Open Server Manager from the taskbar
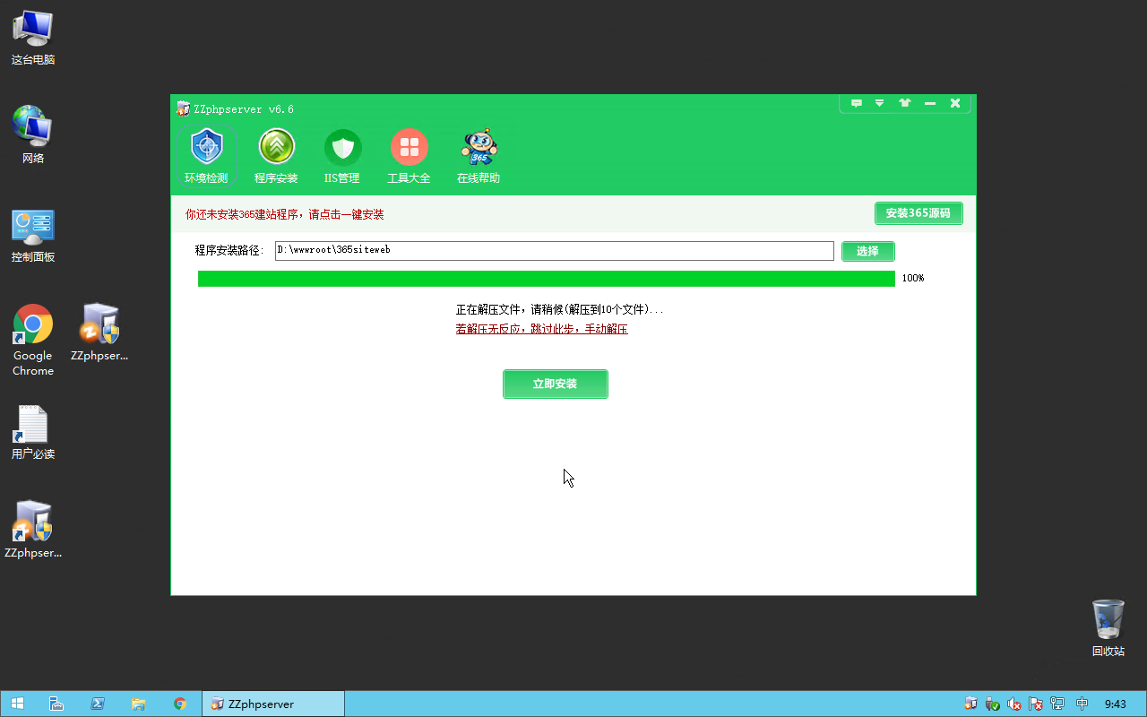The width and height of the screenshot is (1147, 717). [x=56, y=704]
